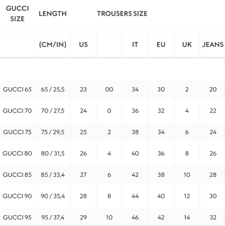
Task: Click the EU column header
Action: coord(161,45)
